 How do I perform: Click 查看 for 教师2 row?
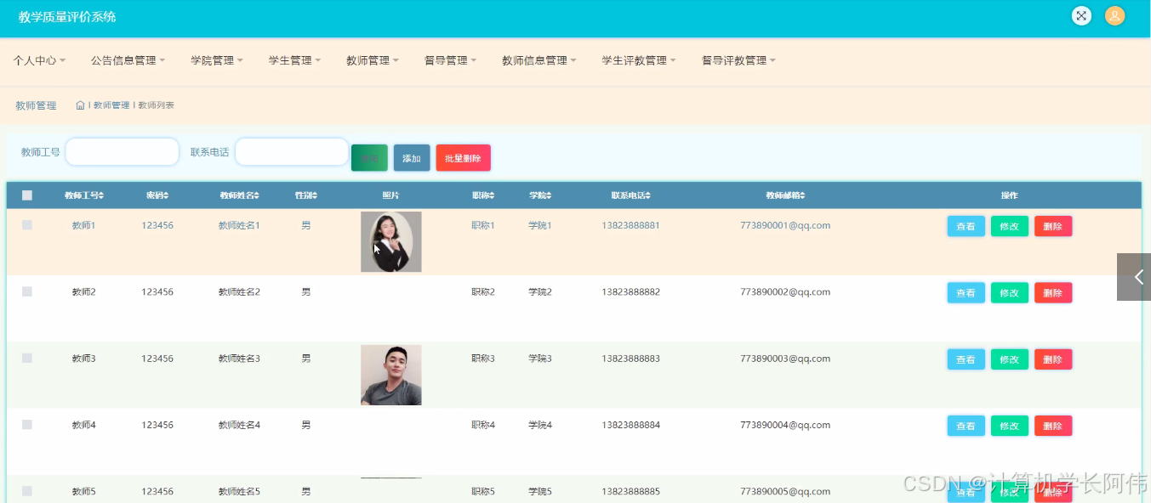tap(966, 292)
